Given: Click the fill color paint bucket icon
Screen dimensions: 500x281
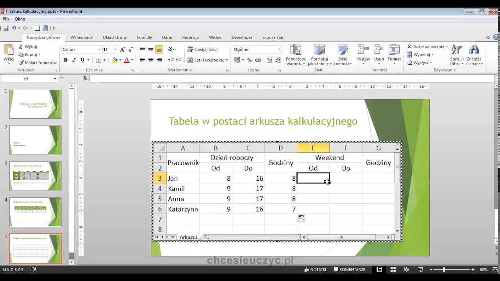Looking at the screenshot, I should pos(114,60).
